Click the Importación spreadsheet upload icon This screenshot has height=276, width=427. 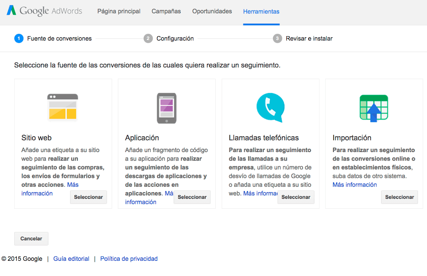coord(374,108)
